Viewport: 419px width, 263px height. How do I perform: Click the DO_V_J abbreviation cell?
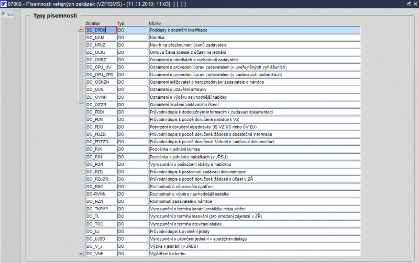[x=101, y=246]
